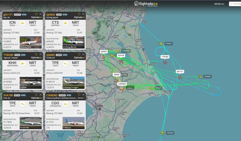The width and height of the screenshot is (241, 141).
Task: Click the CSN8309 aircraft icon
Action: click(x=118, y=51)
